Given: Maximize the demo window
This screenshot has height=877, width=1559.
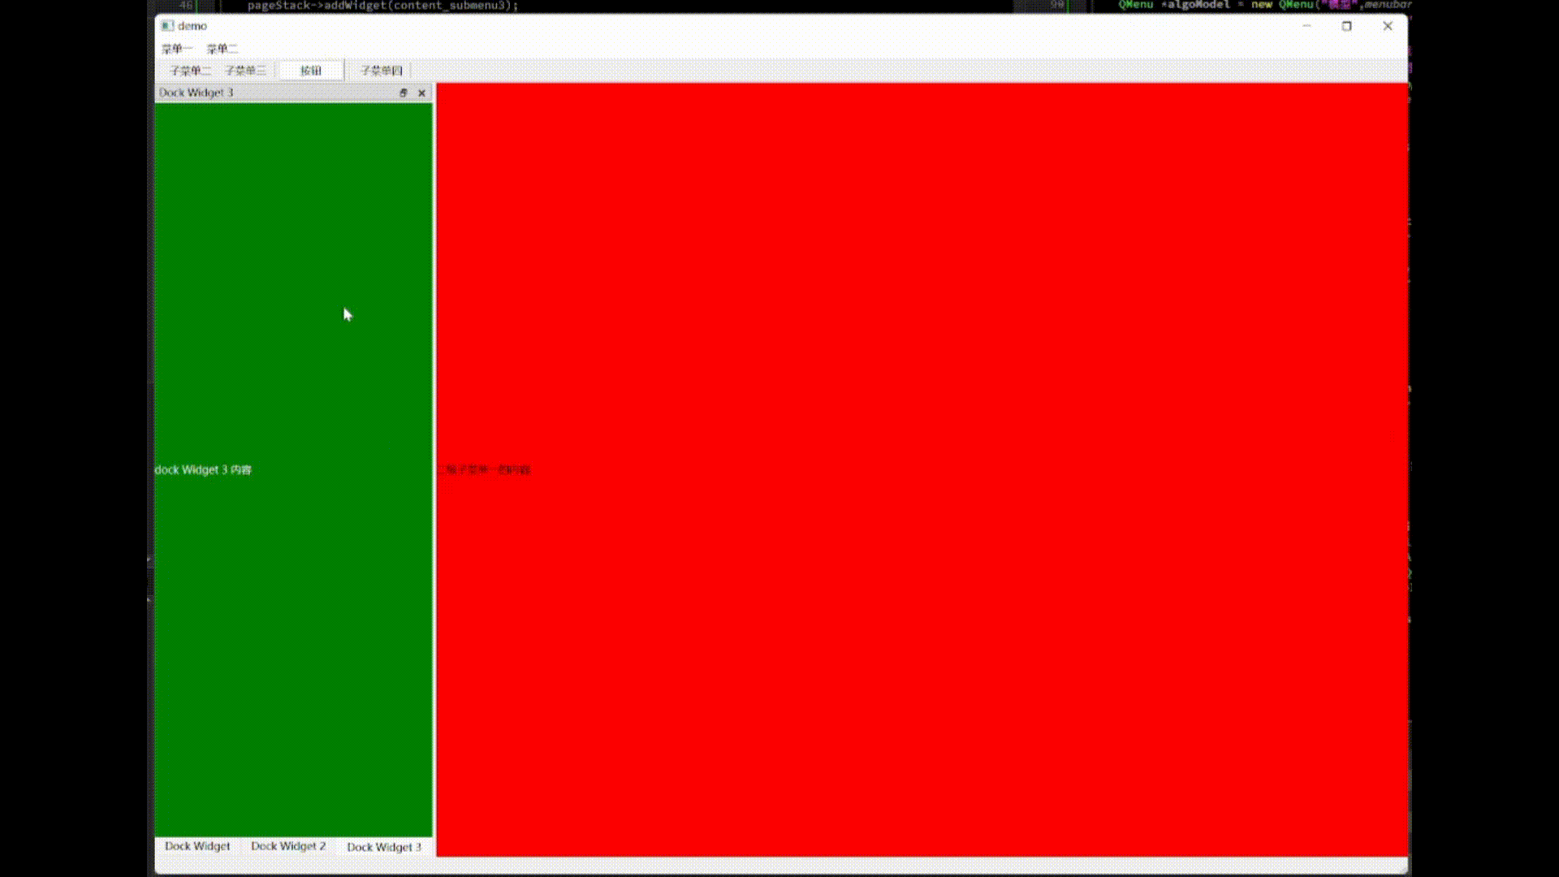Looking at the screenshot, I should [x=1346, y=26].
